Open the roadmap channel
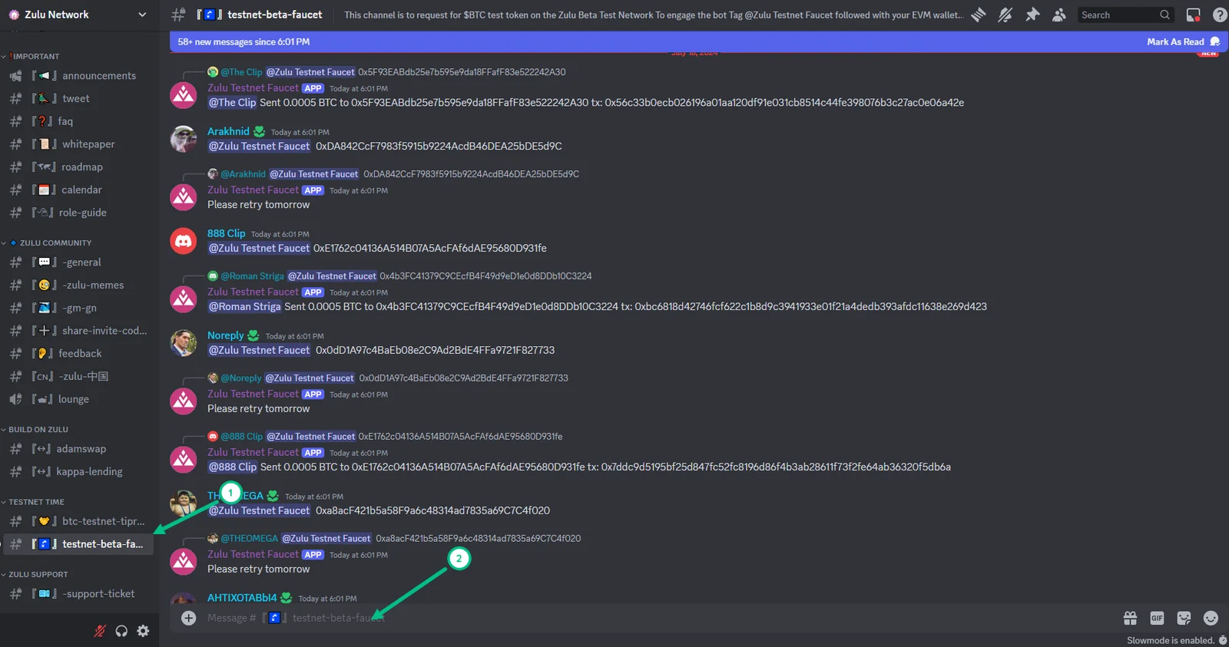The image size is (1229, 647). click(x=80, y=167)
